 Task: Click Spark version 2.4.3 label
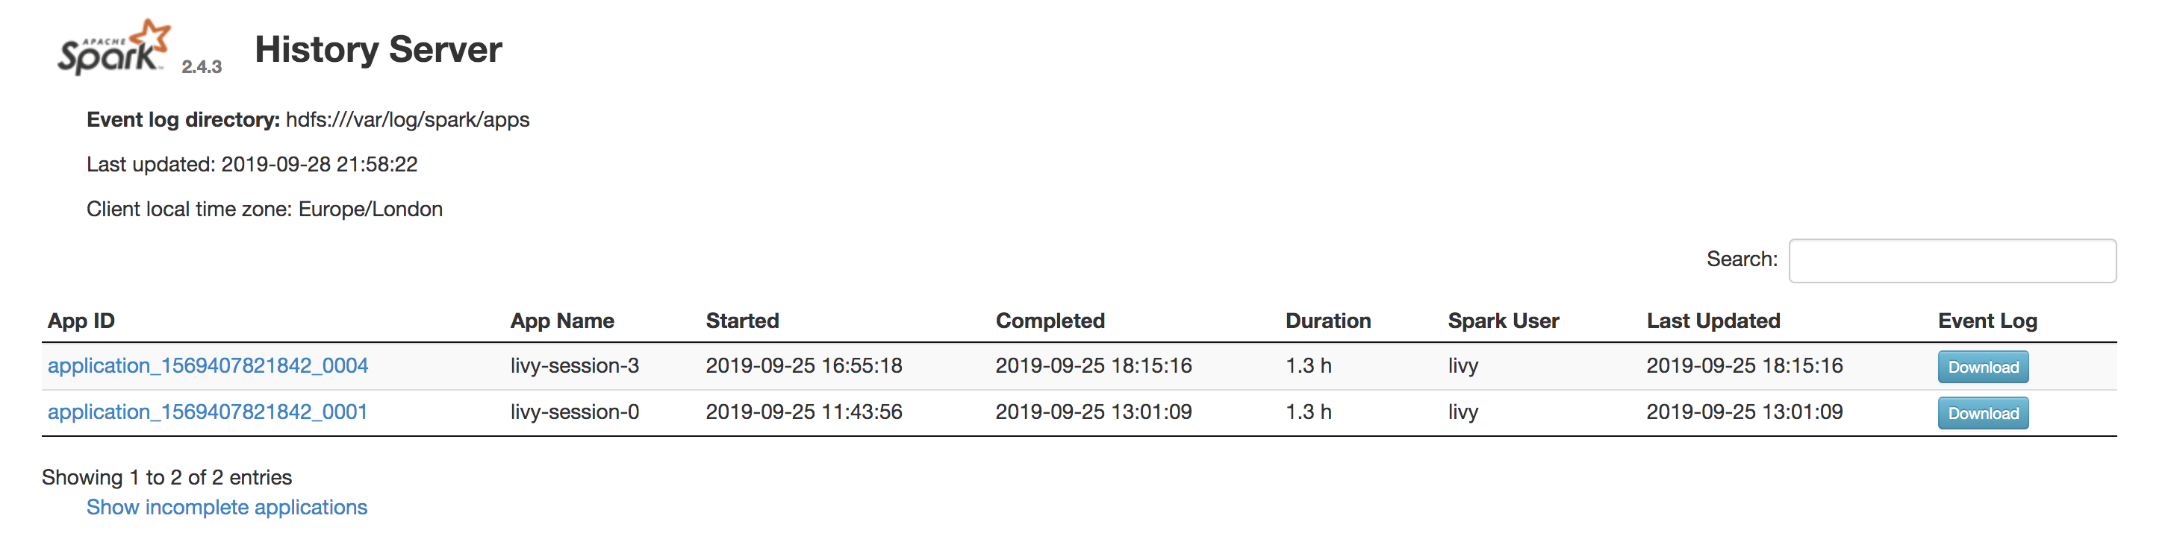tap(201, 66)
